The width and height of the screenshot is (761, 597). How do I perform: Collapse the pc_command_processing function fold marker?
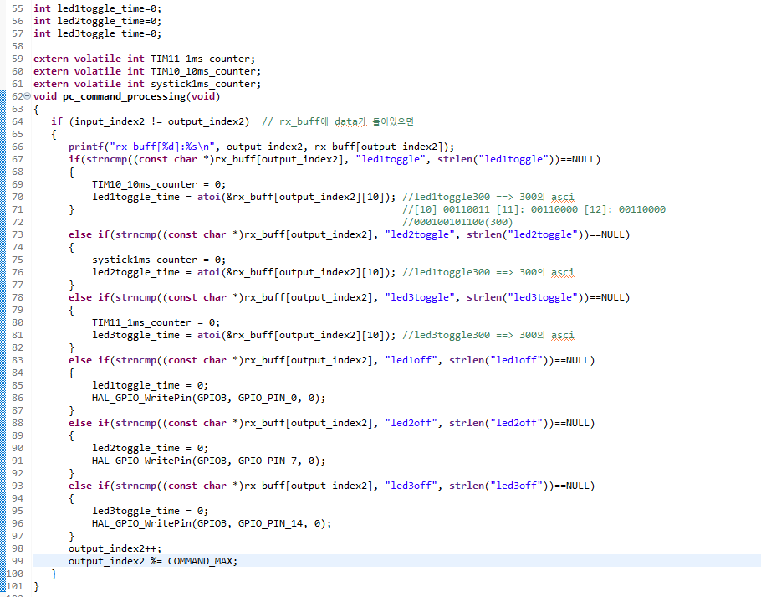click(27, 95)
